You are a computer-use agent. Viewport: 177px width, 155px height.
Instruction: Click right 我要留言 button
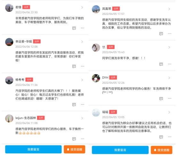(x=120, y=150)
